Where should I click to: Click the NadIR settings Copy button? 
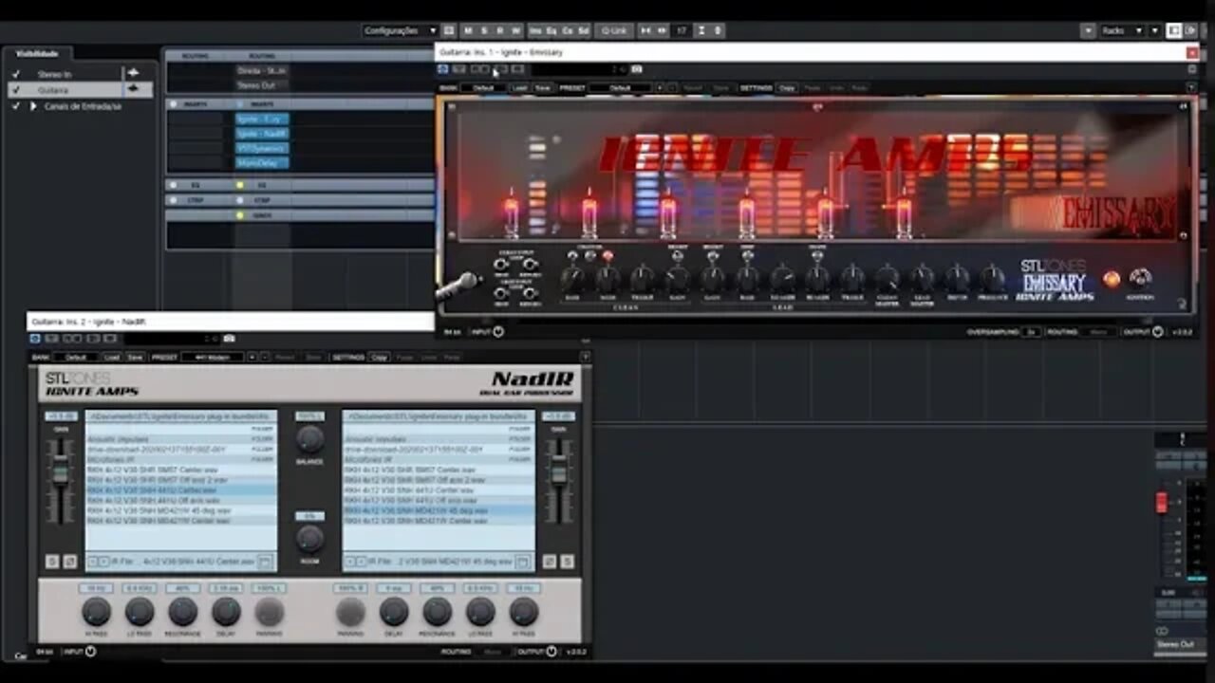tap(379, 358)
